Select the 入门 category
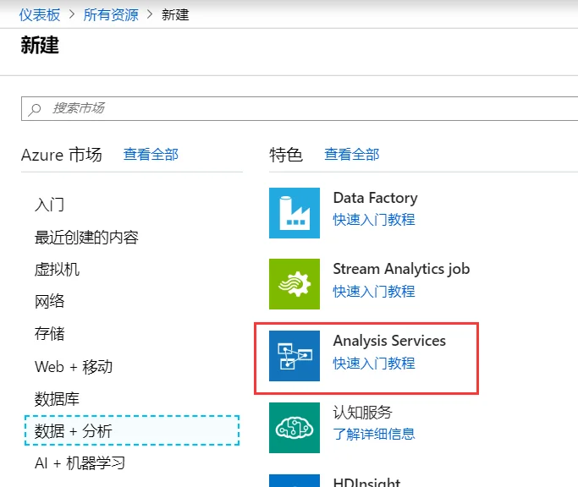 (x=49, y=205)
